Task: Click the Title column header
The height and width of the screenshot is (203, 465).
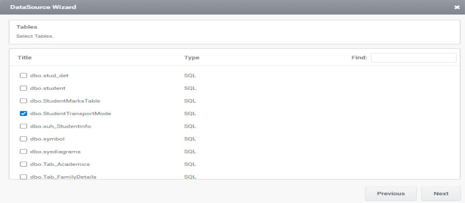Action: tap(24, 58)
